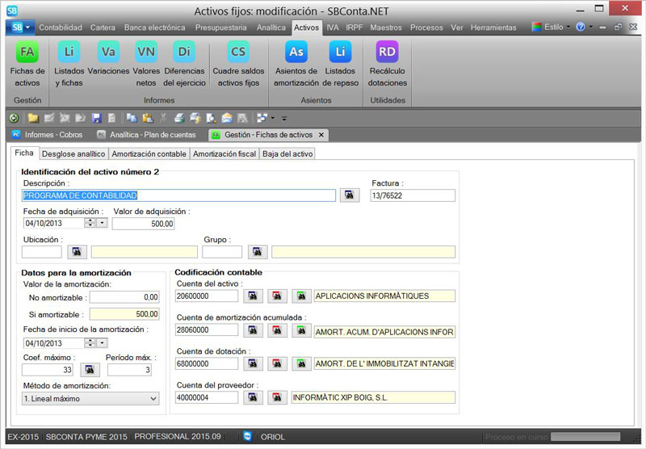Open the Fecha de adquisición date dropdown
Image resolution: width=646 pixels, height=449 pixels.
click(x=102, y=224)
